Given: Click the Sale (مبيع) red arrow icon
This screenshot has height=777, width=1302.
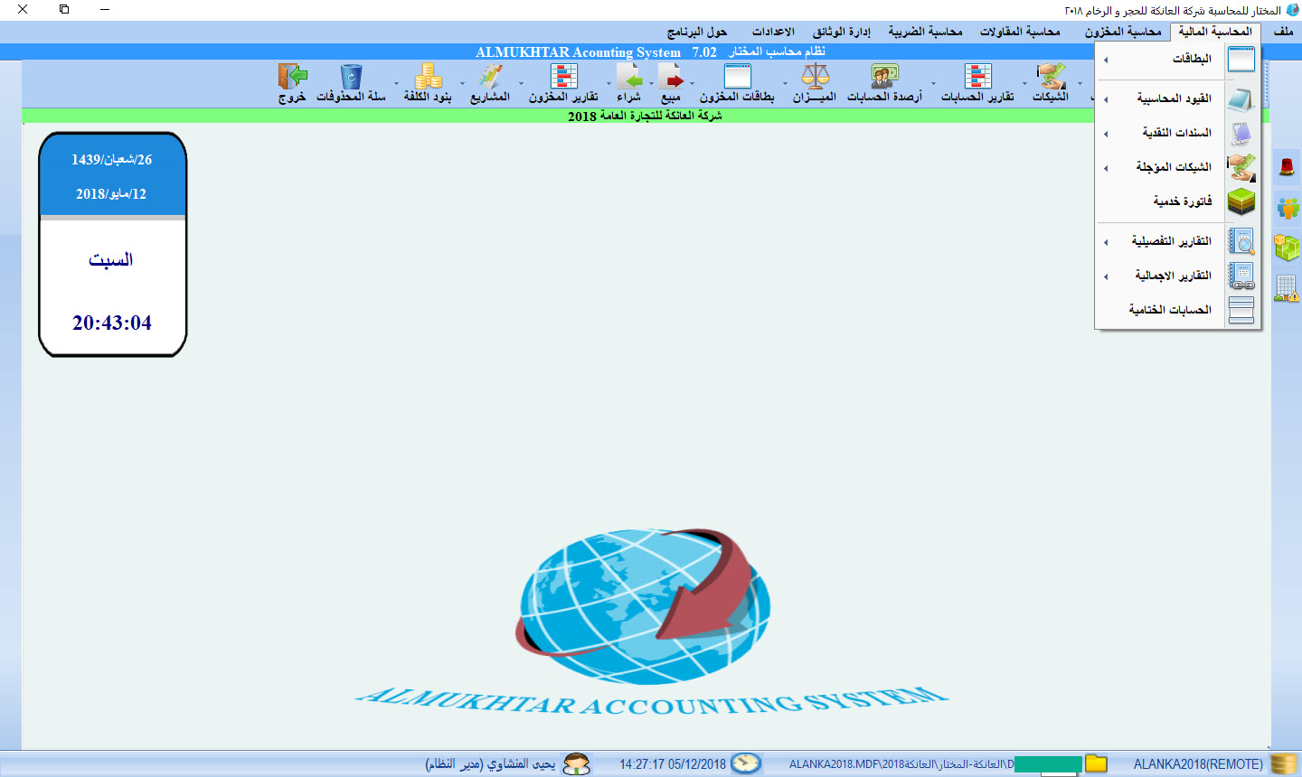Looking at the screenshot, I should [670, 77].
